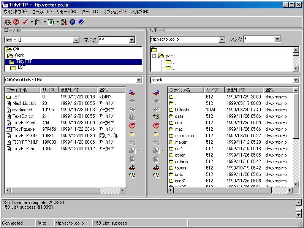The image size is (304, 228).
Task: Click the new folder button in remote tool column
Action: pos(156,134)
